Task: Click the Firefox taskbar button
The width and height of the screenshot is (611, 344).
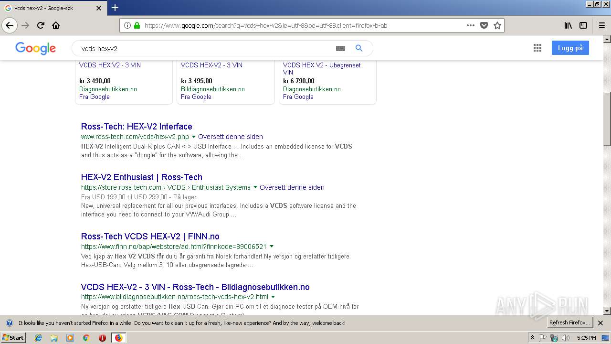Action: pyautogui.click(x=118, y=338)
